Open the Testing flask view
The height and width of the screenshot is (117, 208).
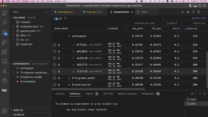4,71
